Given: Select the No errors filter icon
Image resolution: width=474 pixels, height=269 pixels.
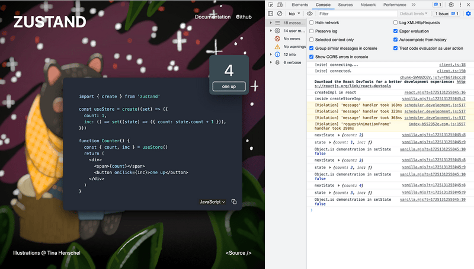Looking at the screenshot, I should [x=277, y=39].
